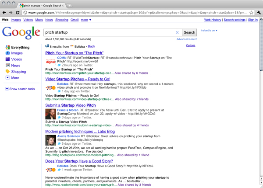Close the pitch startup Google Search tab
The image size is (263, 188).
click(x=63, y=6)
